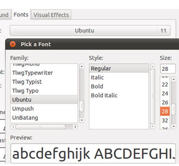Click the Size list scroll up arrow
179x166 pixels.
[x=174, y=79]
